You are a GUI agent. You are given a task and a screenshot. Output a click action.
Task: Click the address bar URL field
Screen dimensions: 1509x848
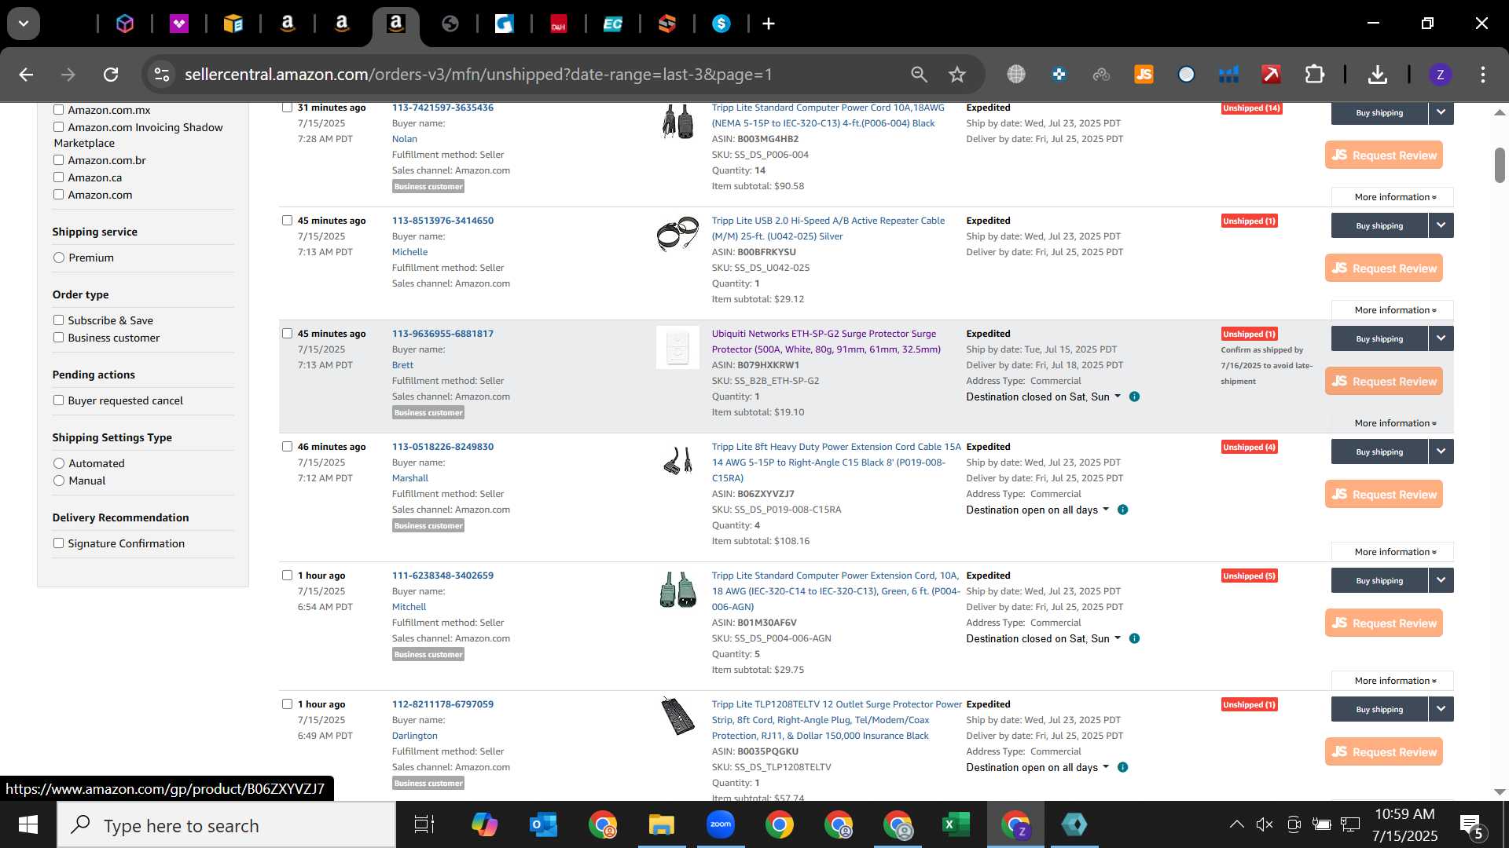tap(478, 75)
